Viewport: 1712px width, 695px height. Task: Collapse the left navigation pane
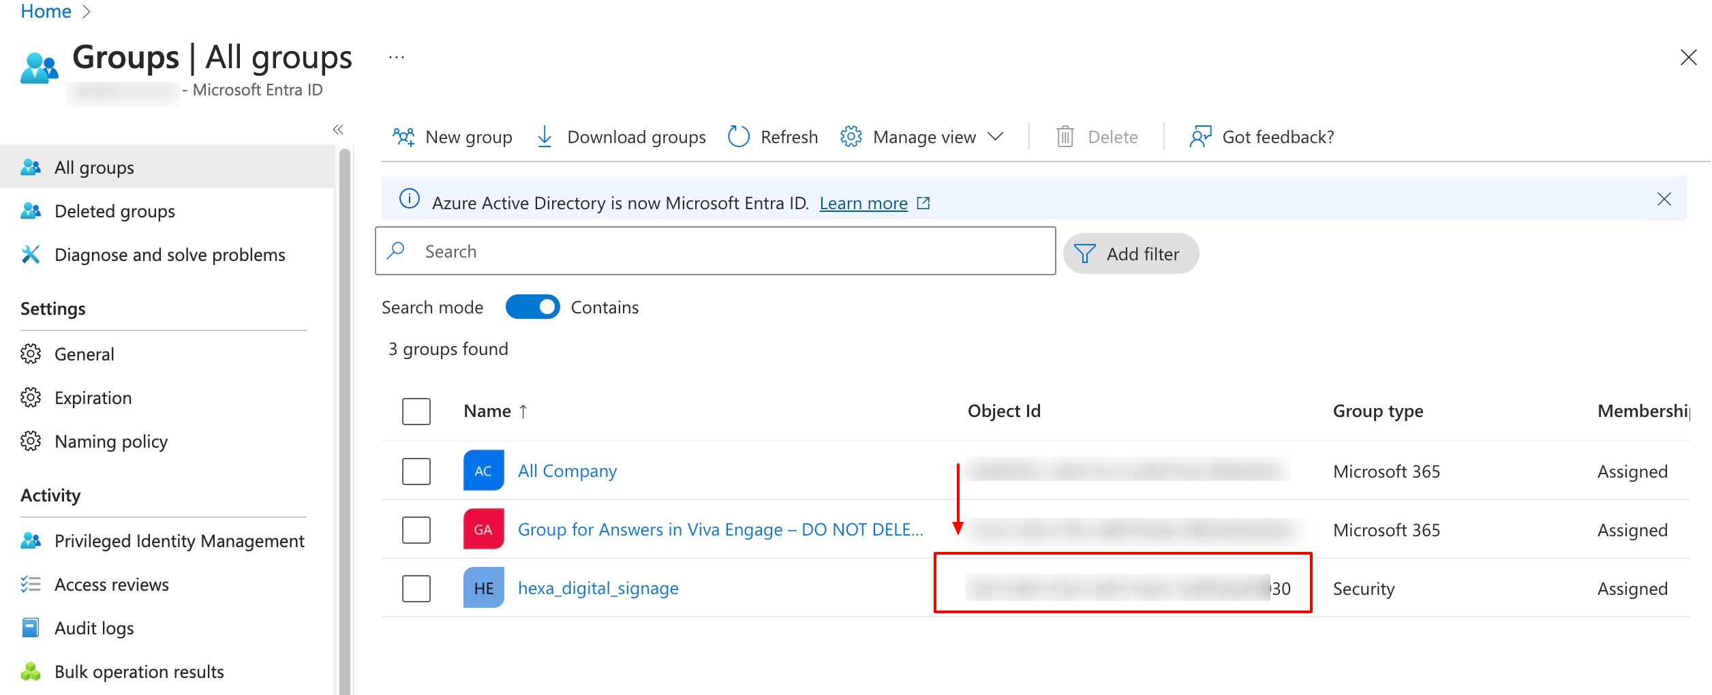(x=338, y=129)
